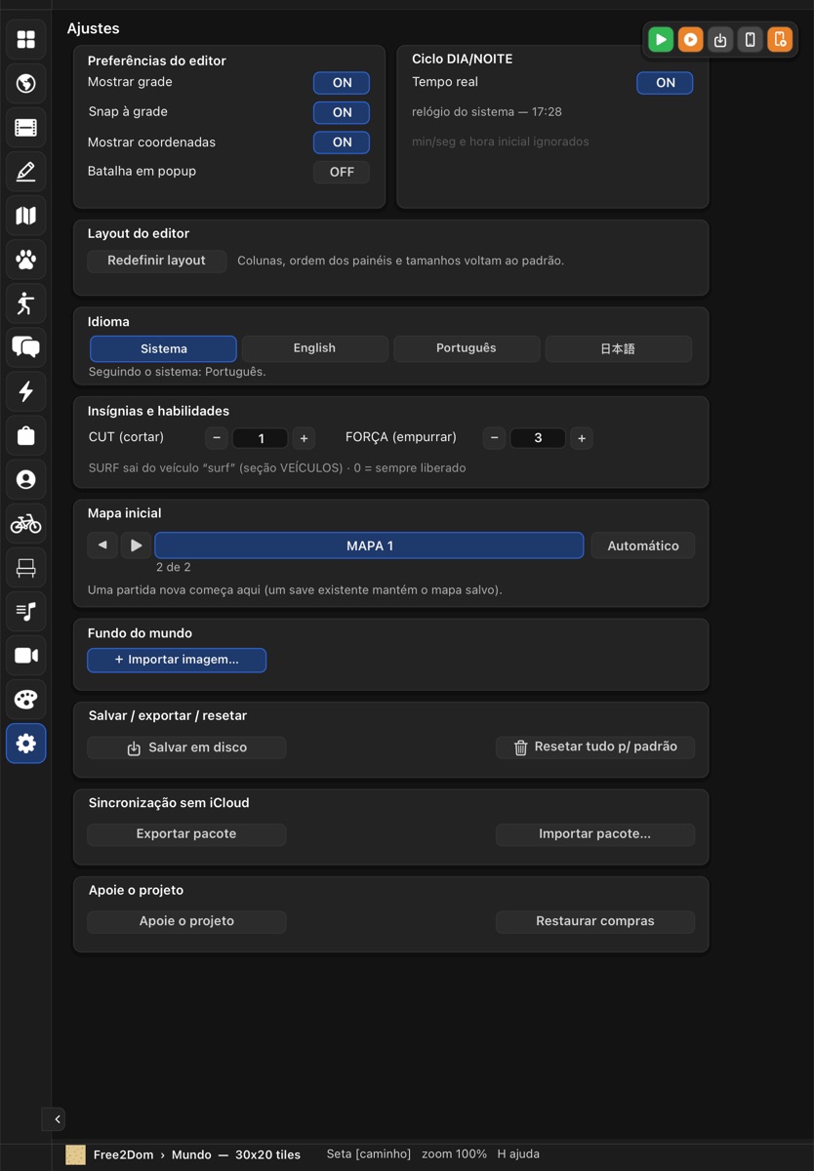Click 'Seta [caminho]' in status bar
This screenshot has height=1171, width=814.
369,1154
